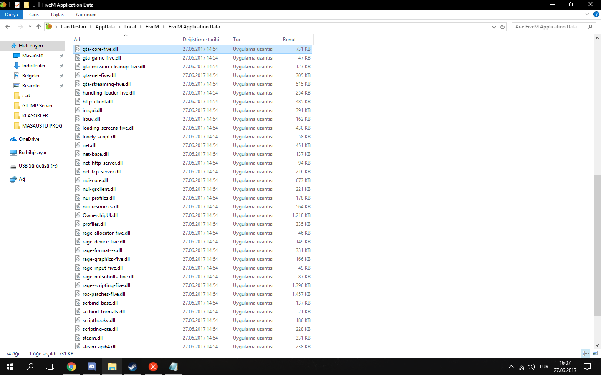
Task: Sort by the Ad column header
Action: click(126, 40)
